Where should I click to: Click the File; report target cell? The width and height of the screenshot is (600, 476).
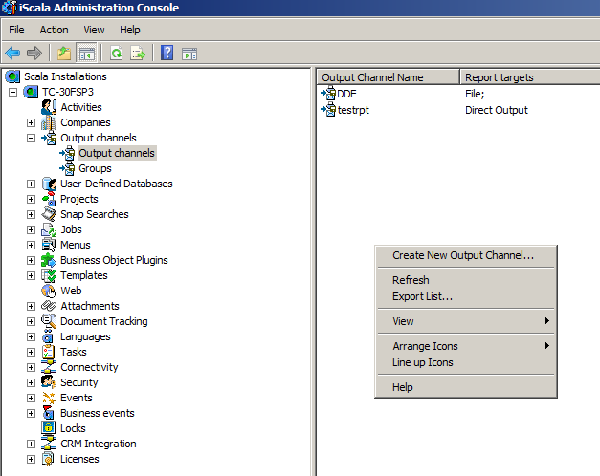pyautogui.click(x=475, y=94)
